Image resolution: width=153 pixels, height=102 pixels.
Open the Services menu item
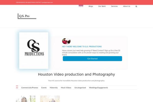(x=114, y=6)
